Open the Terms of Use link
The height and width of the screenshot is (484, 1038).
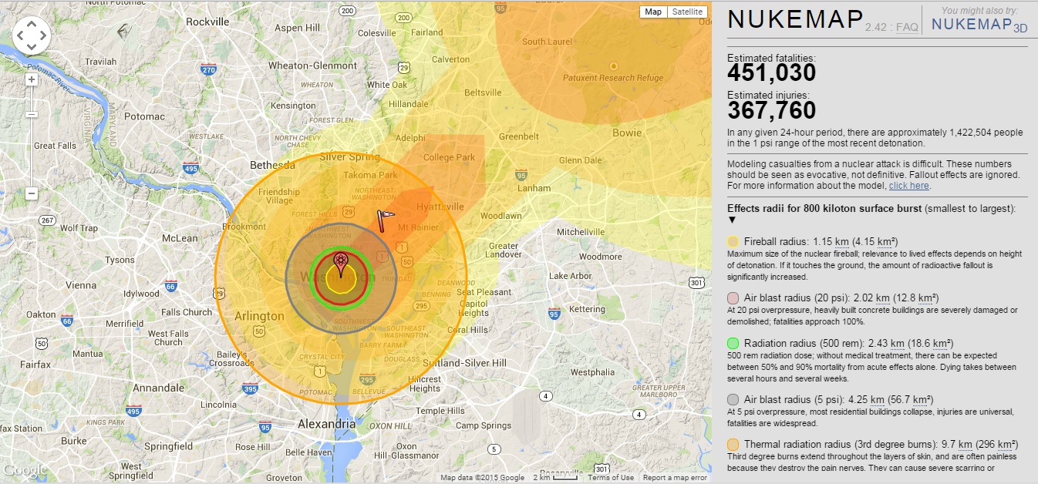coord(611,478)
